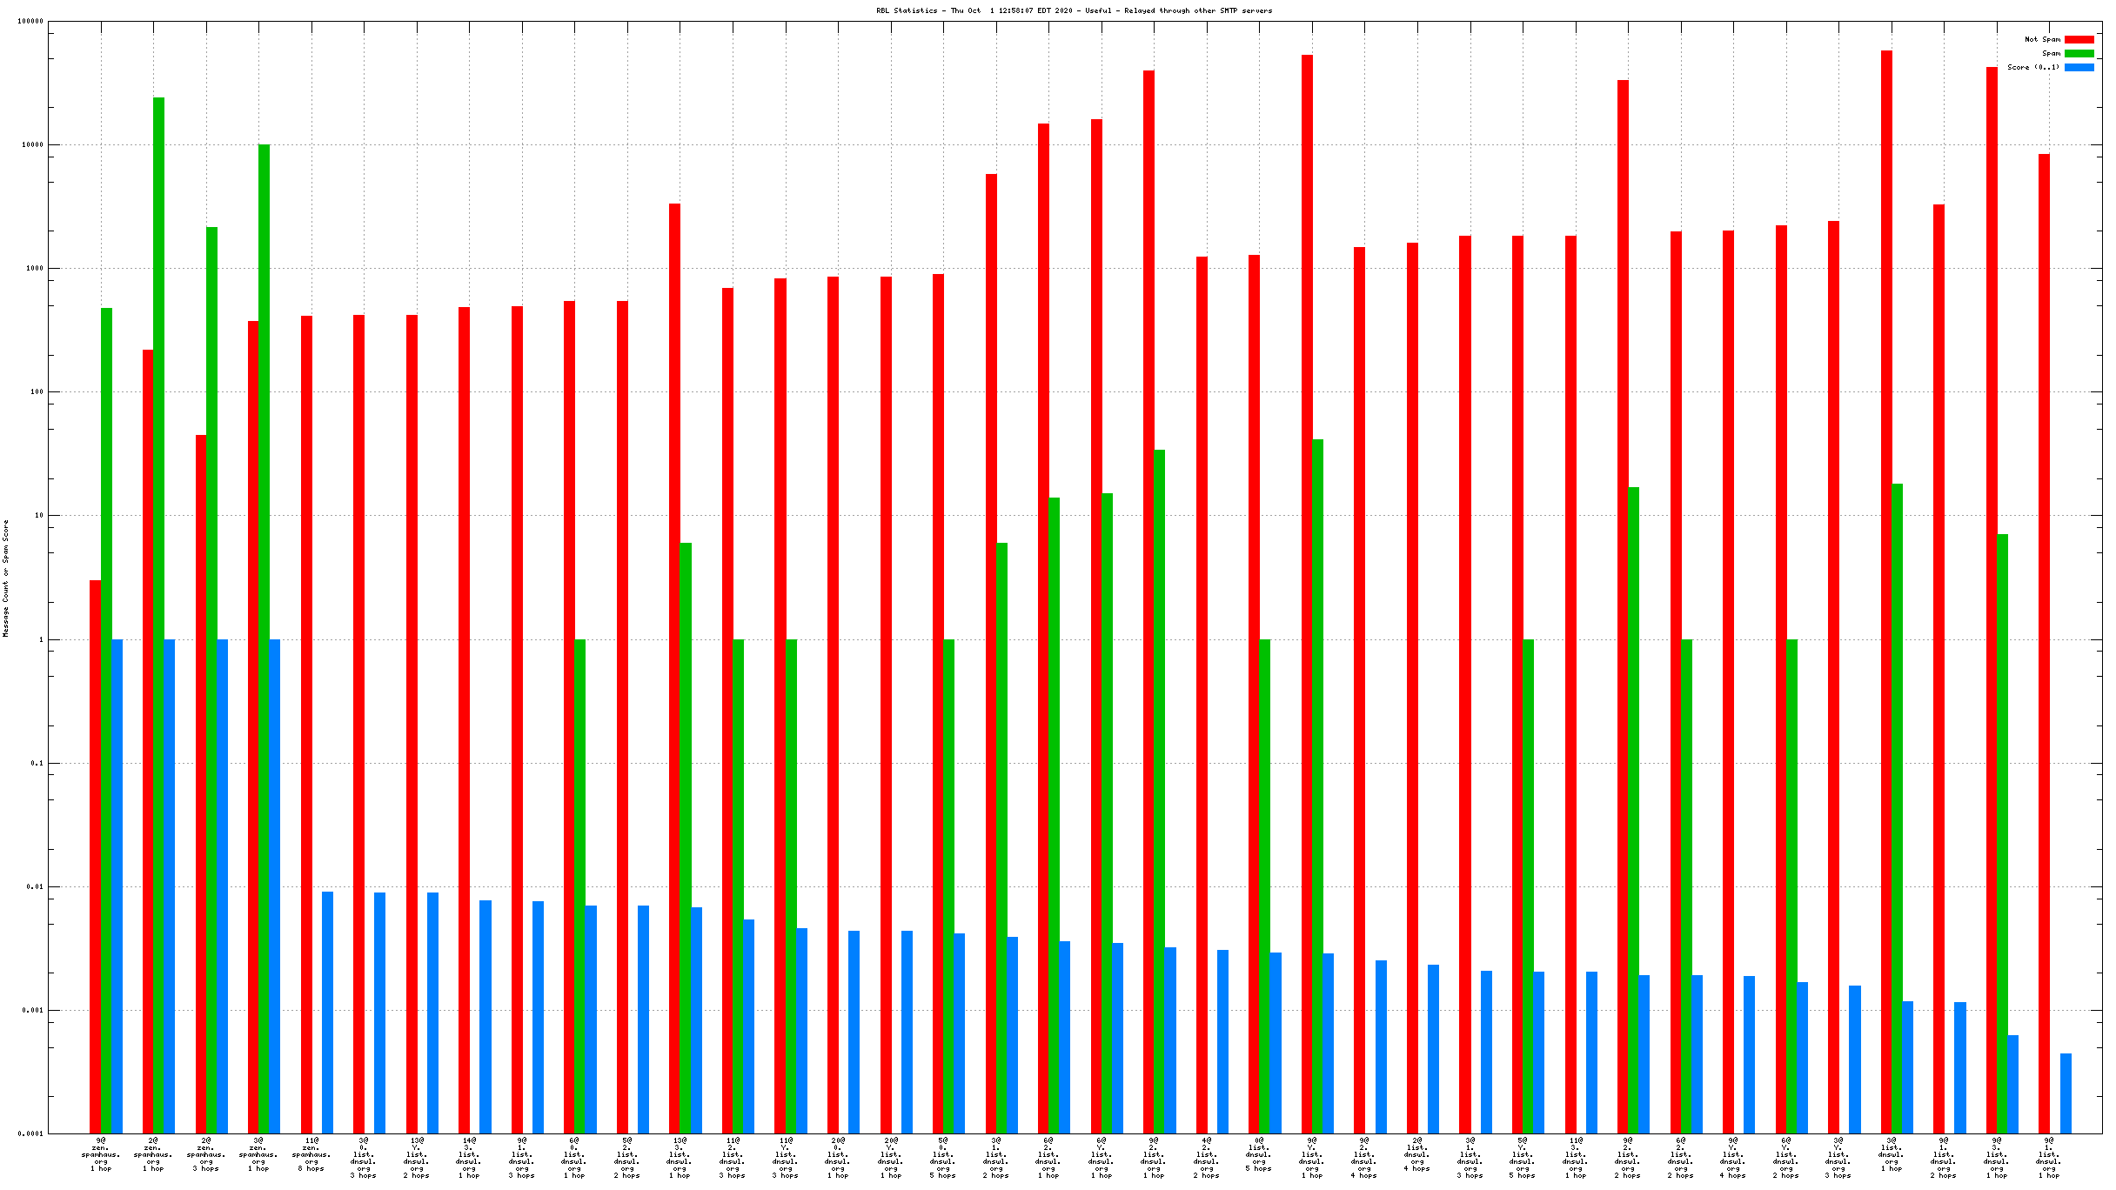
Task: Click the 'Message Count or Spam Score' axis title
Action: pyautogui.click(x=6, y=578)
